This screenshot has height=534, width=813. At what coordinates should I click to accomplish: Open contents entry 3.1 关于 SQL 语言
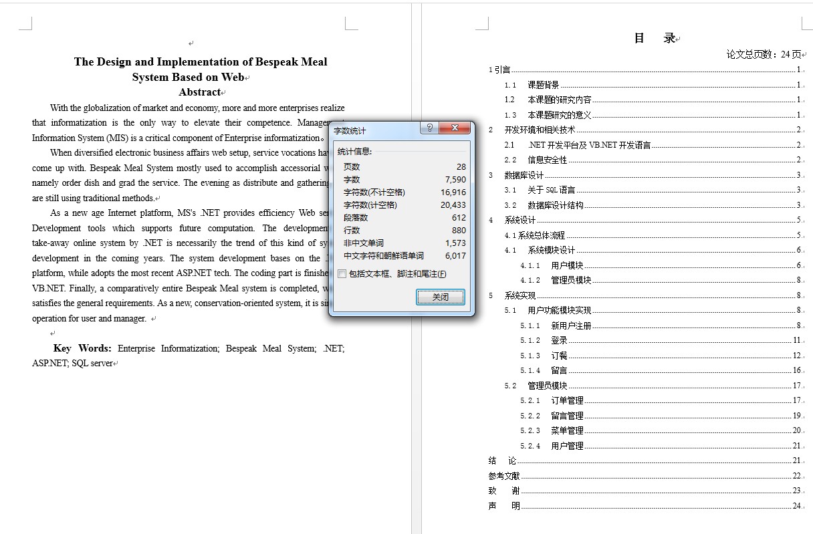(x=653, y=190)
